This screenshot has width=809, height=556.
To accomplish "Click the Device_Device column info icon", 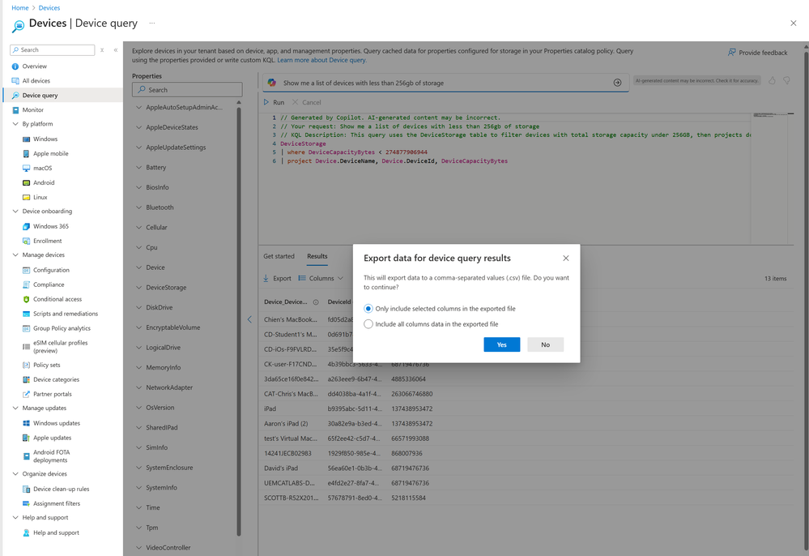I will click(316, 302).
